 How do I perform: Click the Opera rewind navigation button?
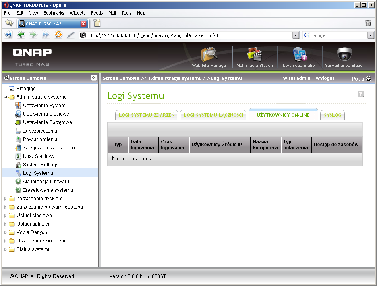[8, 35]
